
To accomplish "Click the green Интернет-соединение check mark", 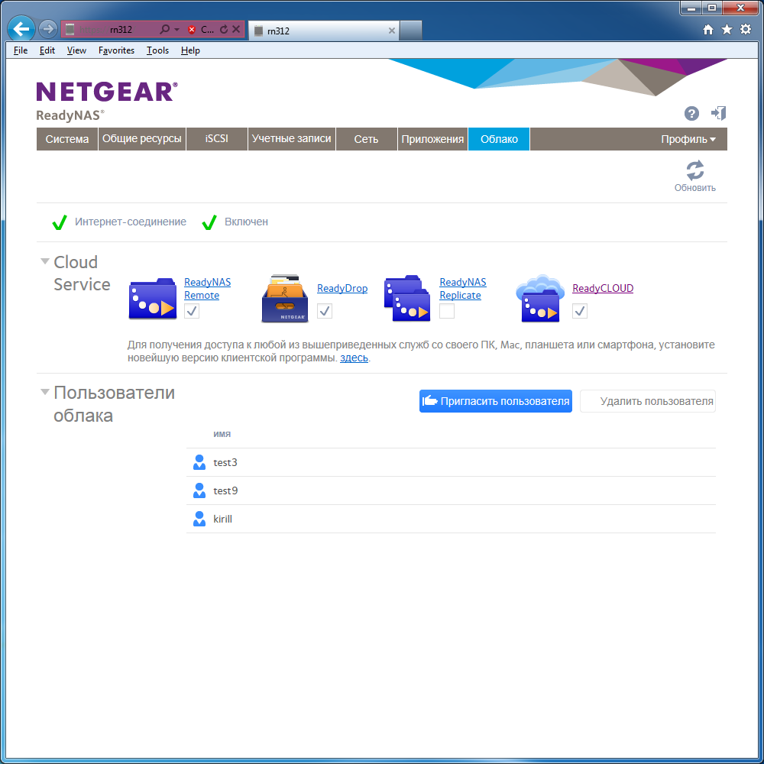I will (60, 222).
